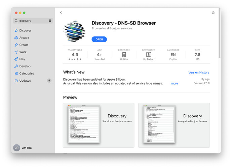Click the Browse local Bonjour services subtitle
The image size is (232, 168).
pos(112,28)
